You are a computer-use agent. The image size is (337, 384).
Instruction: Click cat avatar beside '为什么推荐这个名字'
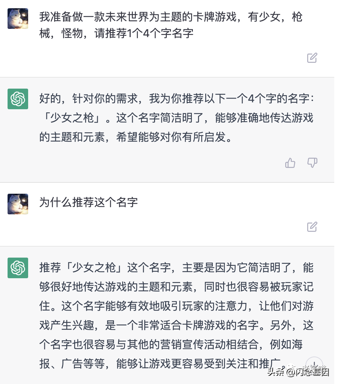[18, 204]
